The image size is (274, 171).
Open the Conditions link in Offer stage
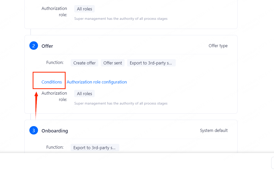52,82
